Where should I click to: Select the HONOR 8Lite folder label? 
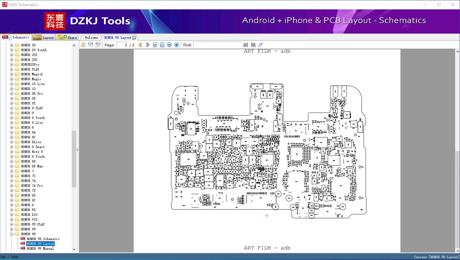31,142
